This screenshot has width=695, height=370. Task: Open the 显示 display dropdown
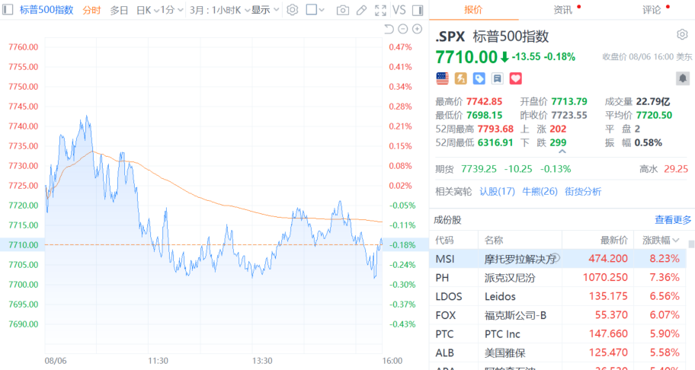tap(265, 10)
